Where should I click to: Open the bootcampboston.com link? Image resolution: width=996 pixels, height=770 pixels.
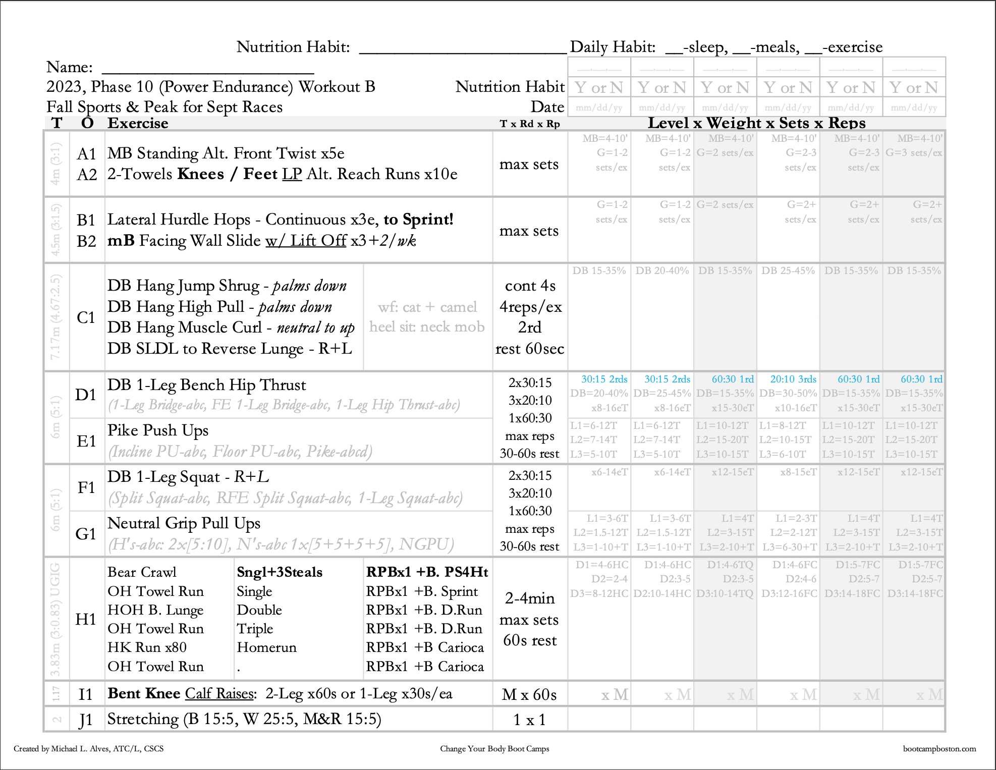[x=939, y=749]
